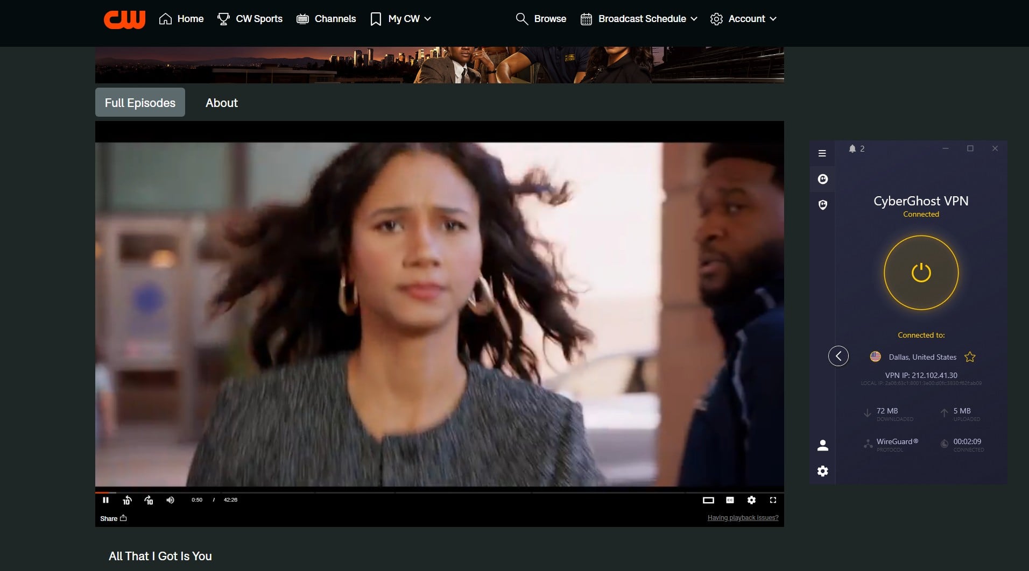Toggle closed captions in the player
1029x571 pixels.
(x=730, y=500)
